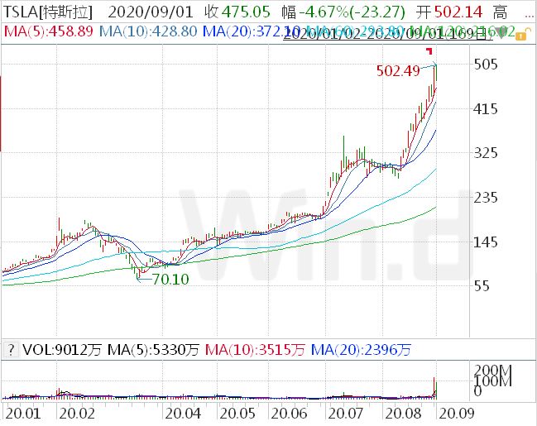Click the opening price 502.14 value
Viewport: 537px width, 426px height.
pyautogui.click(x=458, y=12)
